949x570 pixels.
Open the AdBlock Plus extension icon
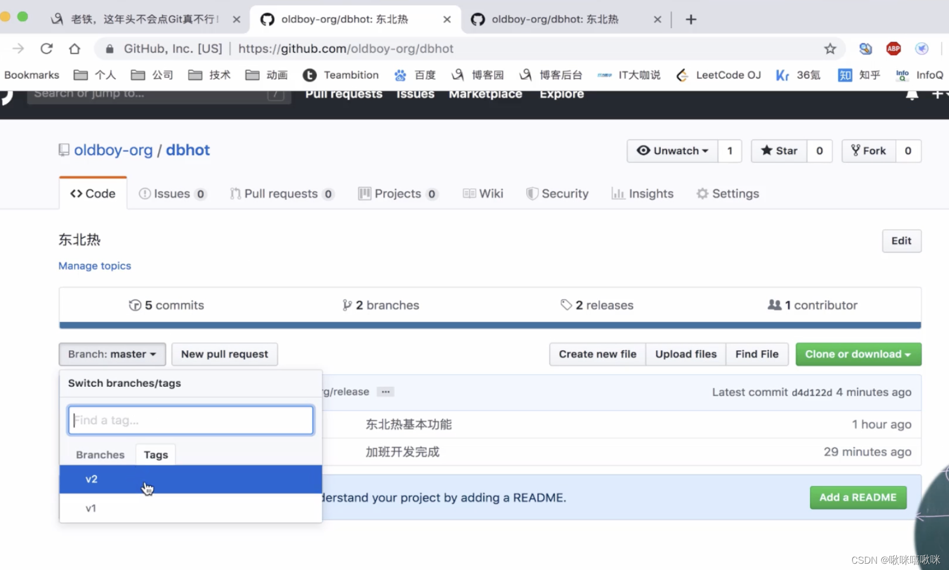(894, 49)
